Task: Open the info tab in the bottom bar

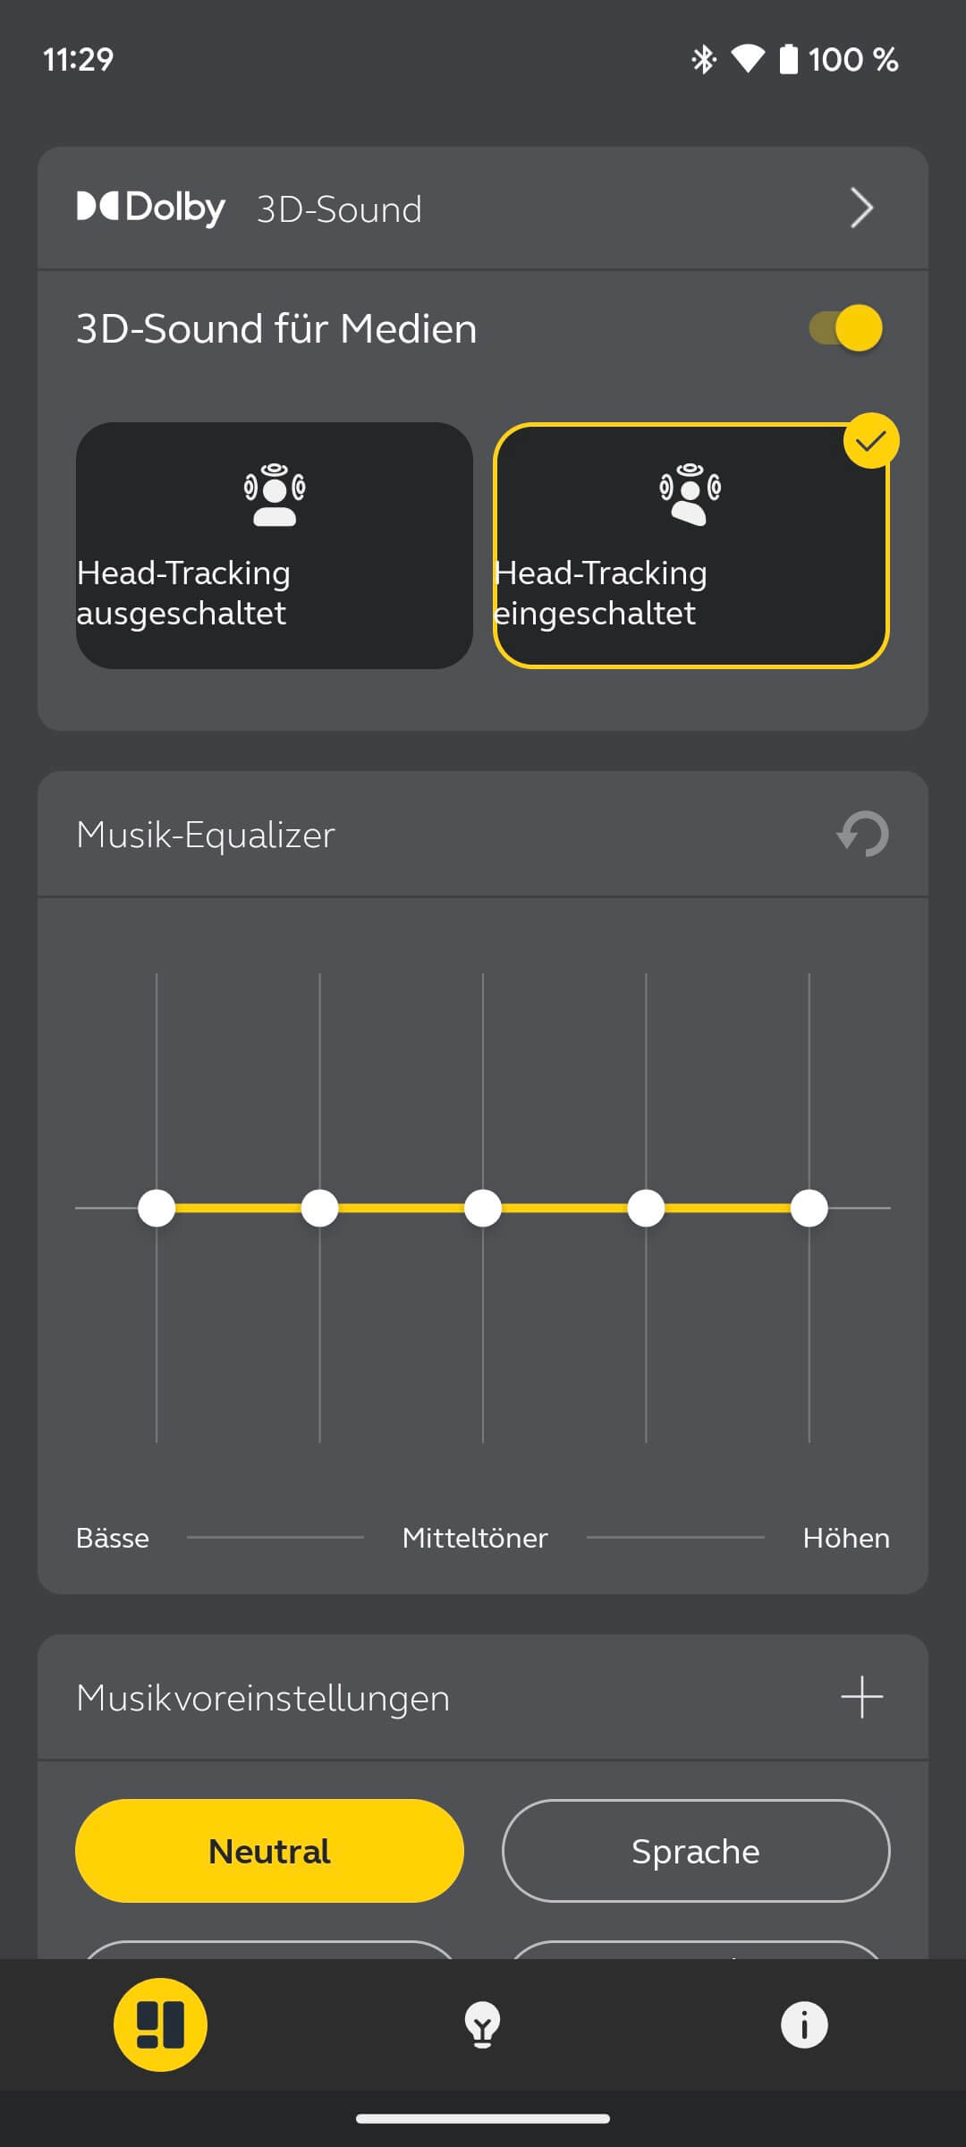Action: click(x=804, y=2024)
